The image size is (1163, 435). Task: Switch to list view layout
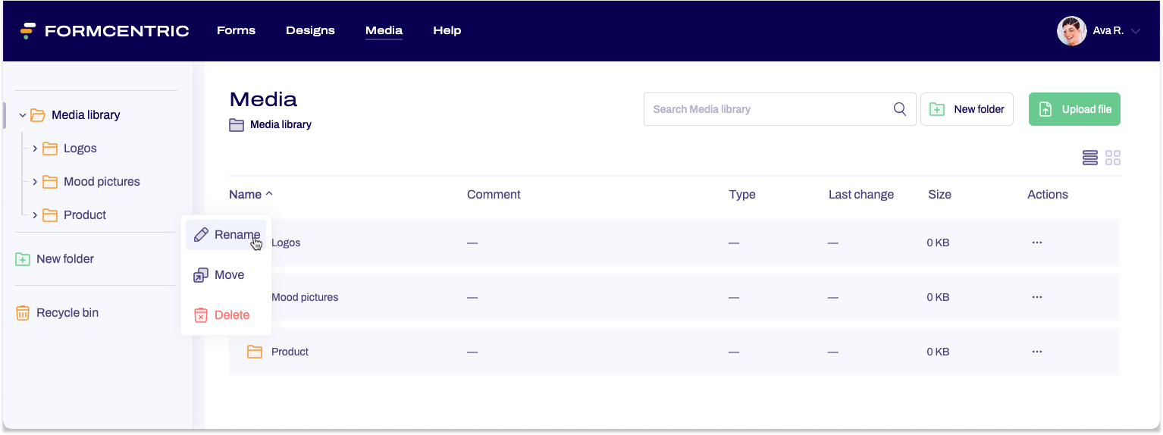point(1089,158)
